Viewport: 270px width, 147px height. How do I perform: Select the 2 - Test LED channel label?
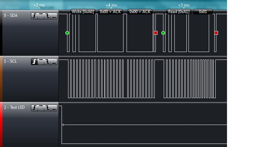pos(14,107)
